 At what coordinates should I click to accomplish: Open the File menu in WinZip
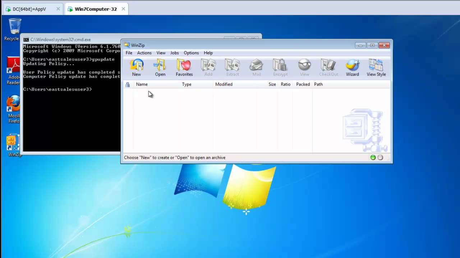tap(129, 53)
